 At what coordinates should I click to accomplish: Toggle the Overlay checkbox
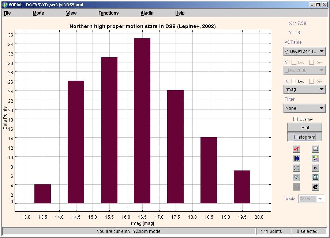(296, 119)
